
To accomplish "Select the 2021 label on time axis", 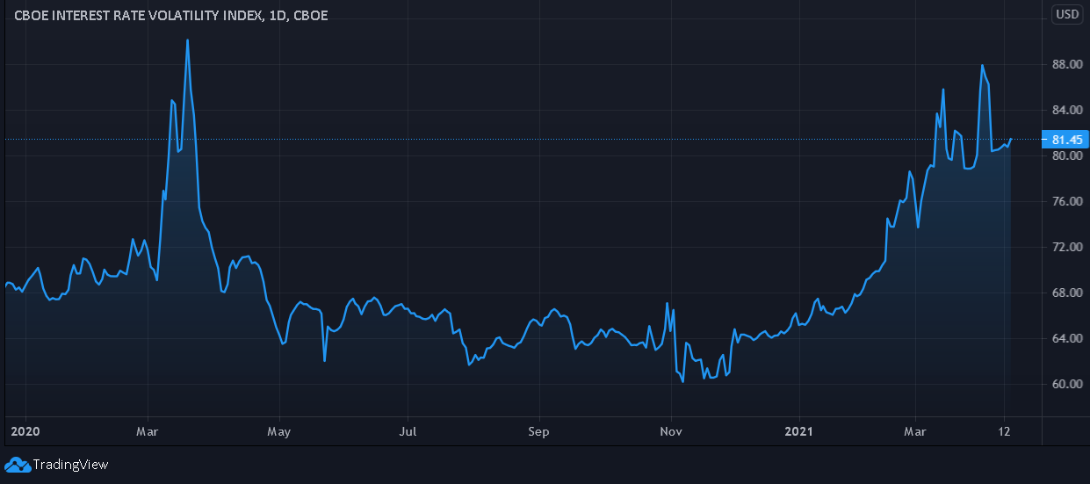I will coord(799,431).
